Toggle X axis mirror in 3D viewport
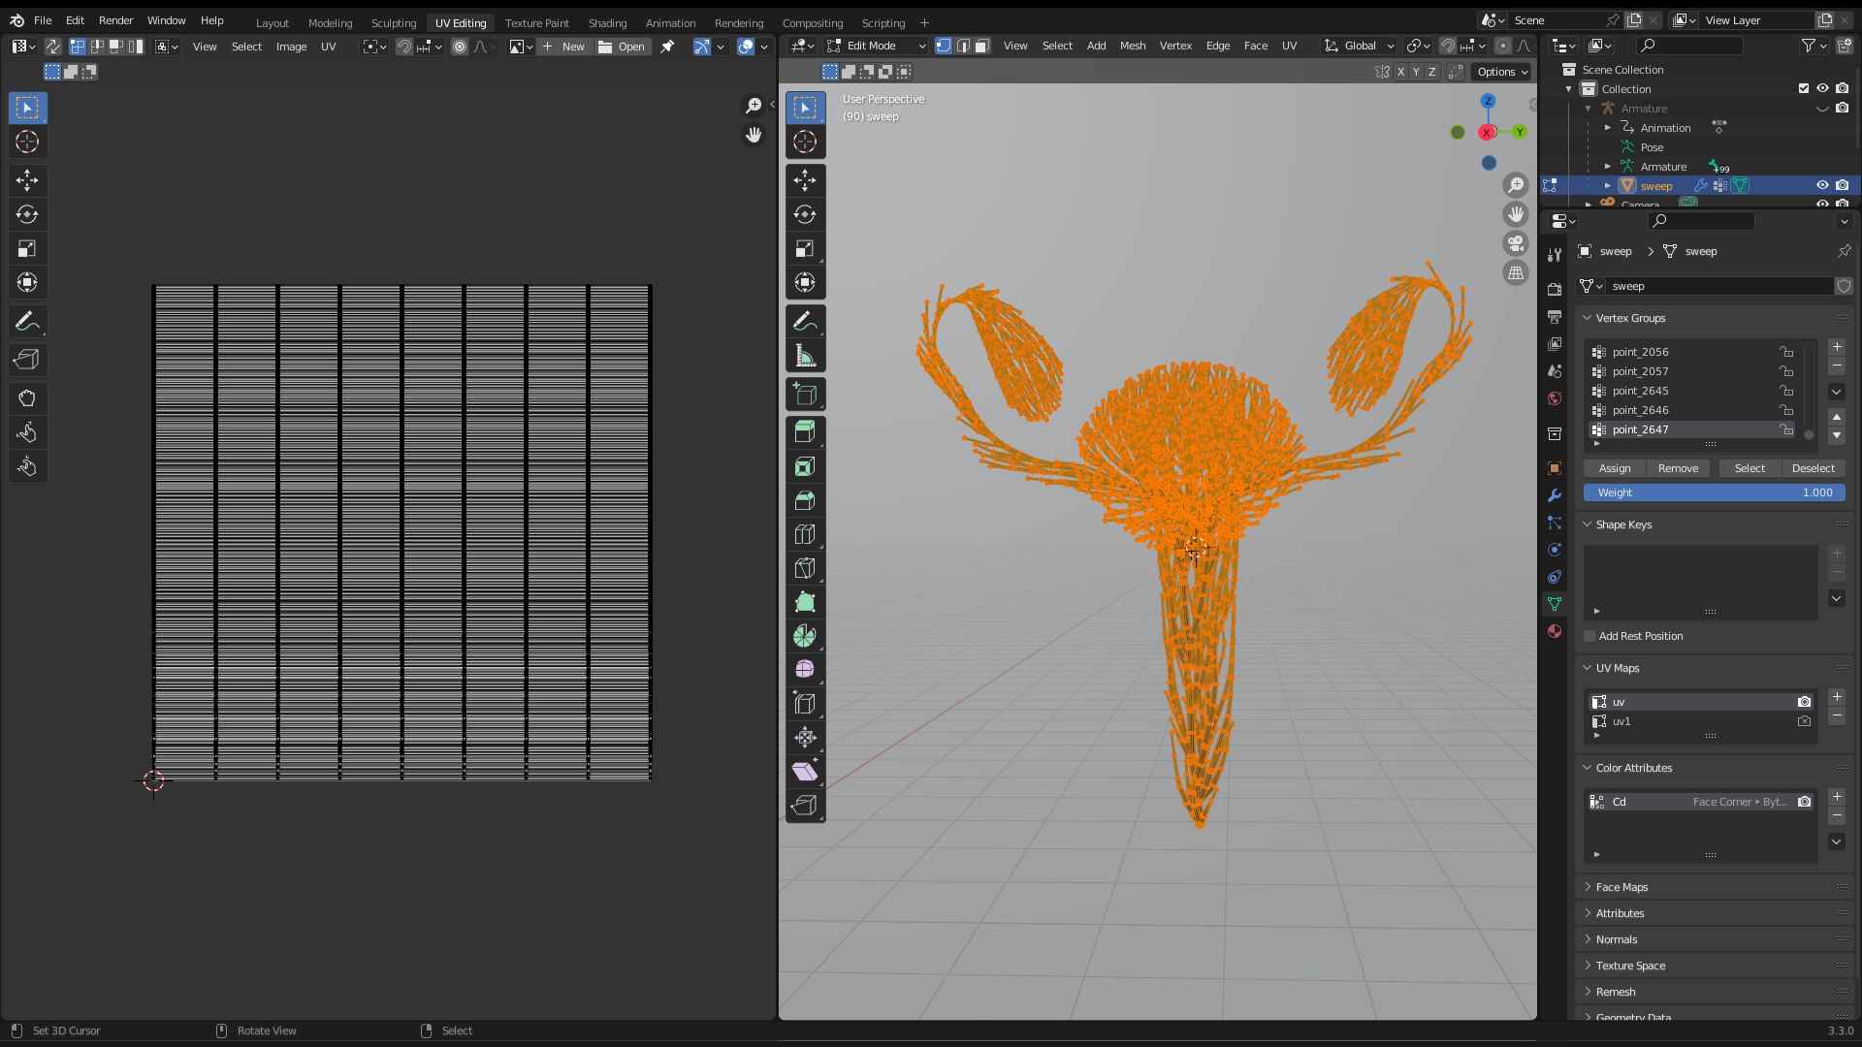1862x1047 pixels. pyautogui.click(x=1400, y=72)
